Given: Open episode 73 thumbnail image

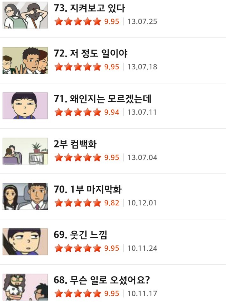Looking at the screenshot, I should [25, 15].
